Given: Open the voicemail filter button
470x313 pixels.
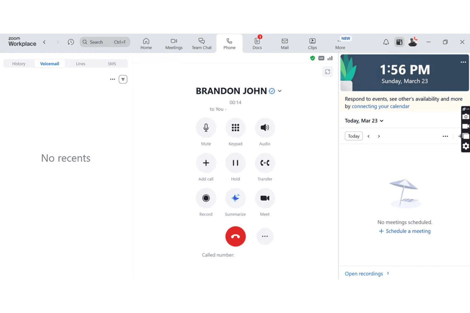Looking at the screenshot, I should pos(123,79).
